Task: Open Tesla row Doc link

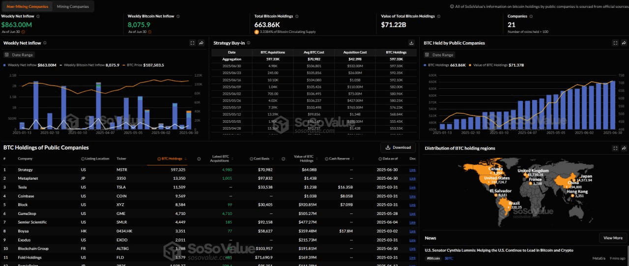Action: [x=412, y=187]
